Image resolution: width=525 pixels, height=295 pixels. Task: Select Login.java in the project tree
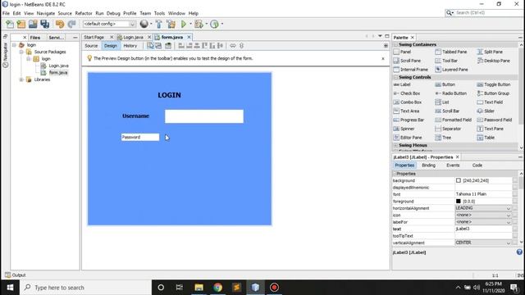pos(58,66)
